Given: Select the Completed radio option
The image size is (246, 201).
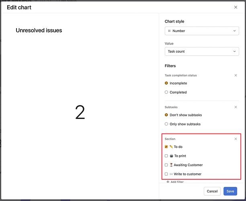Looking at the screenshot, I should click(166, 92).
